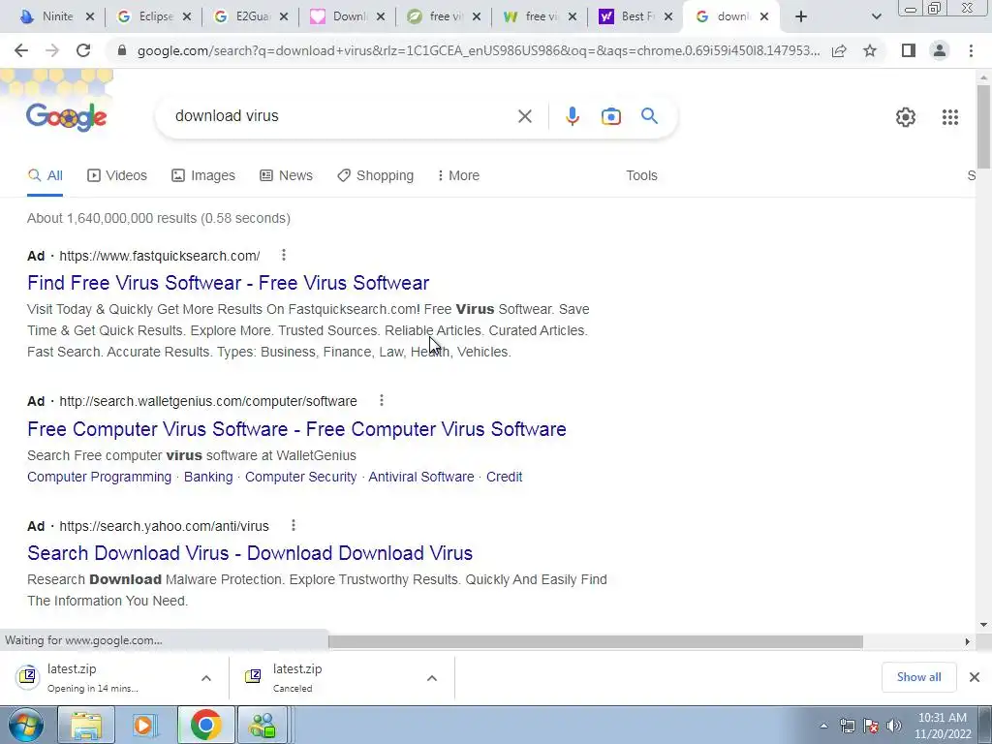Open the Chrome profile avatar
Image resolution: width=992 pixels, height=744 pixels.
pyautogui.click(x=940, y=50)
